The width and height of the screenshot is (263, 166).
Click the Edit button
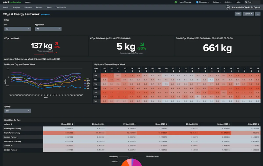[x=238, y=14]
